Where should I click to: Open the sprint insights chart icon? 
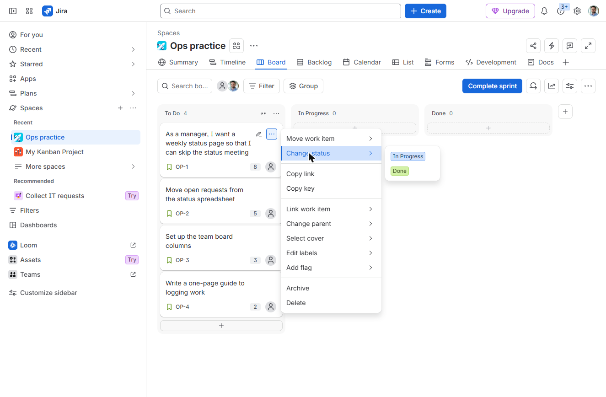(x=552, y=86)
